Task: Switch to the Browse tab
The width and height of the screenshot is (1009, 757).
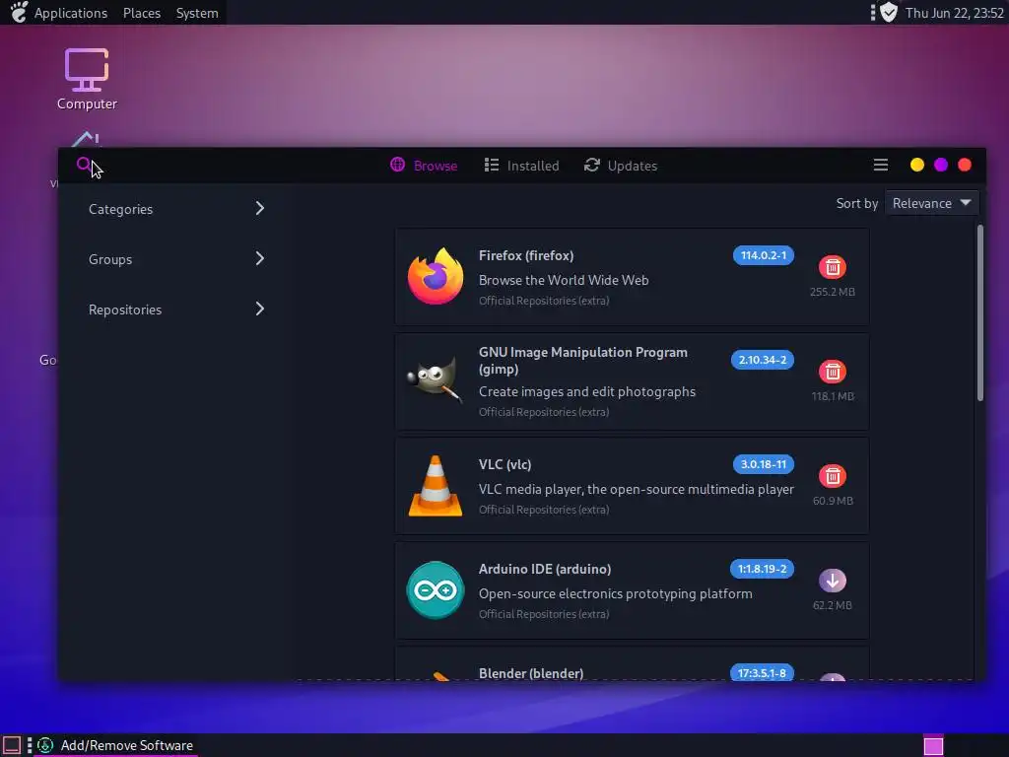Action: [x=424, y=166]
